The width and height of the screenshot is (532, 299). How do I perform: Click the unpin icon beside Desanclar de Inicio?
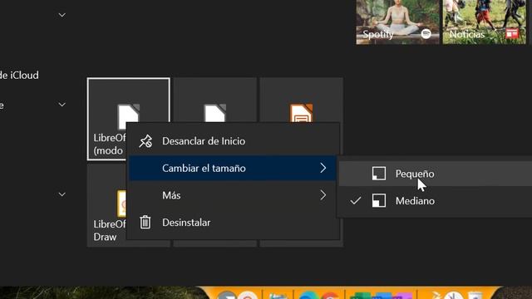pos(145,141)
